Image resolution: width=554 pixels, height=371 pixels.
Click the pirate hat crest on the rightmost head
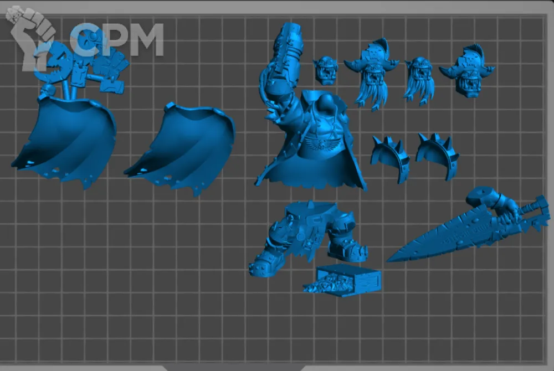tap(469, 51)
